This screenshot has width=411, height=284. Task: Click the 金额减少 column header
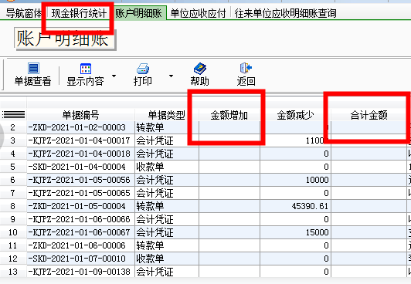coord(295,115)
